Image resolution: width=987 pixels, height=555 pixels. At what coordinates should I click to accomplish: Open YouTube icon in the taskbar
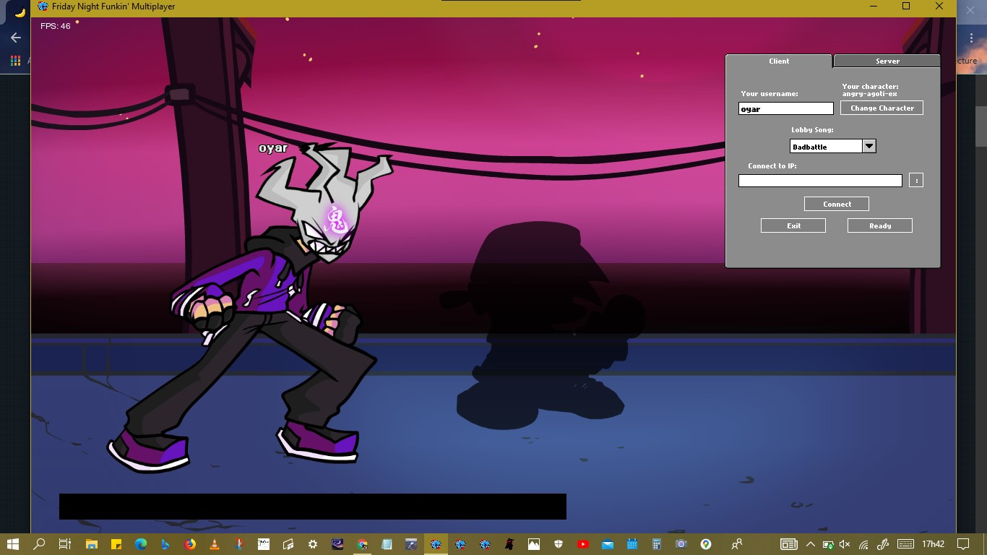[x=583, y=544]
